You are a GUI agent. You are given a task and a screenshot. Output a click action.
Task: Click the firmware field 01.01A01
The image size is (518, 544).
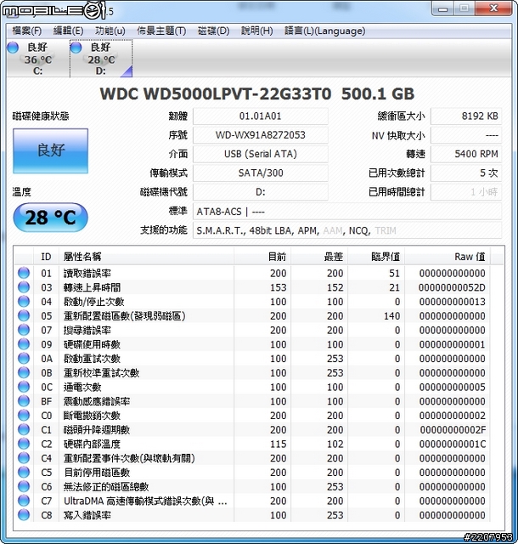pos(261,116)
